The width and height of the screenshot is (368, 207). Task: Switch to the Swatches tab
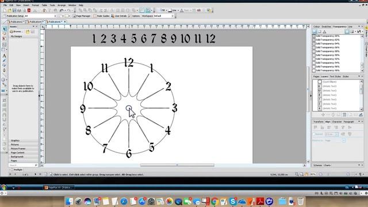point(326,26)
